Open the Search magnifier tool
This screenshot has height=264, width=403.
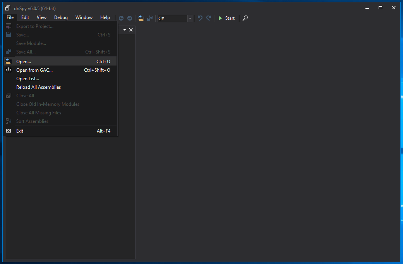[245, 18]
